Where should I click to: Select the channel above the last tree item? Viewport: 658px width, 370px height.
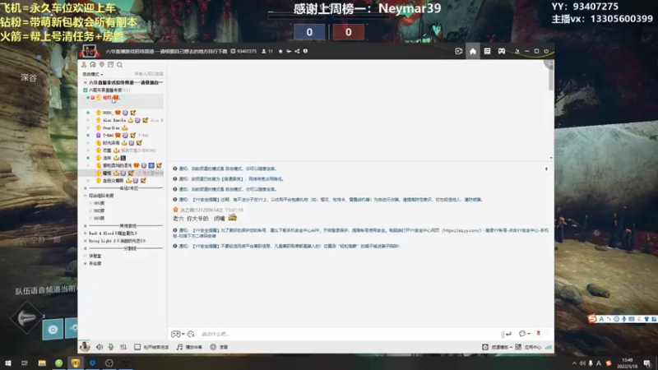coord(95,256)
